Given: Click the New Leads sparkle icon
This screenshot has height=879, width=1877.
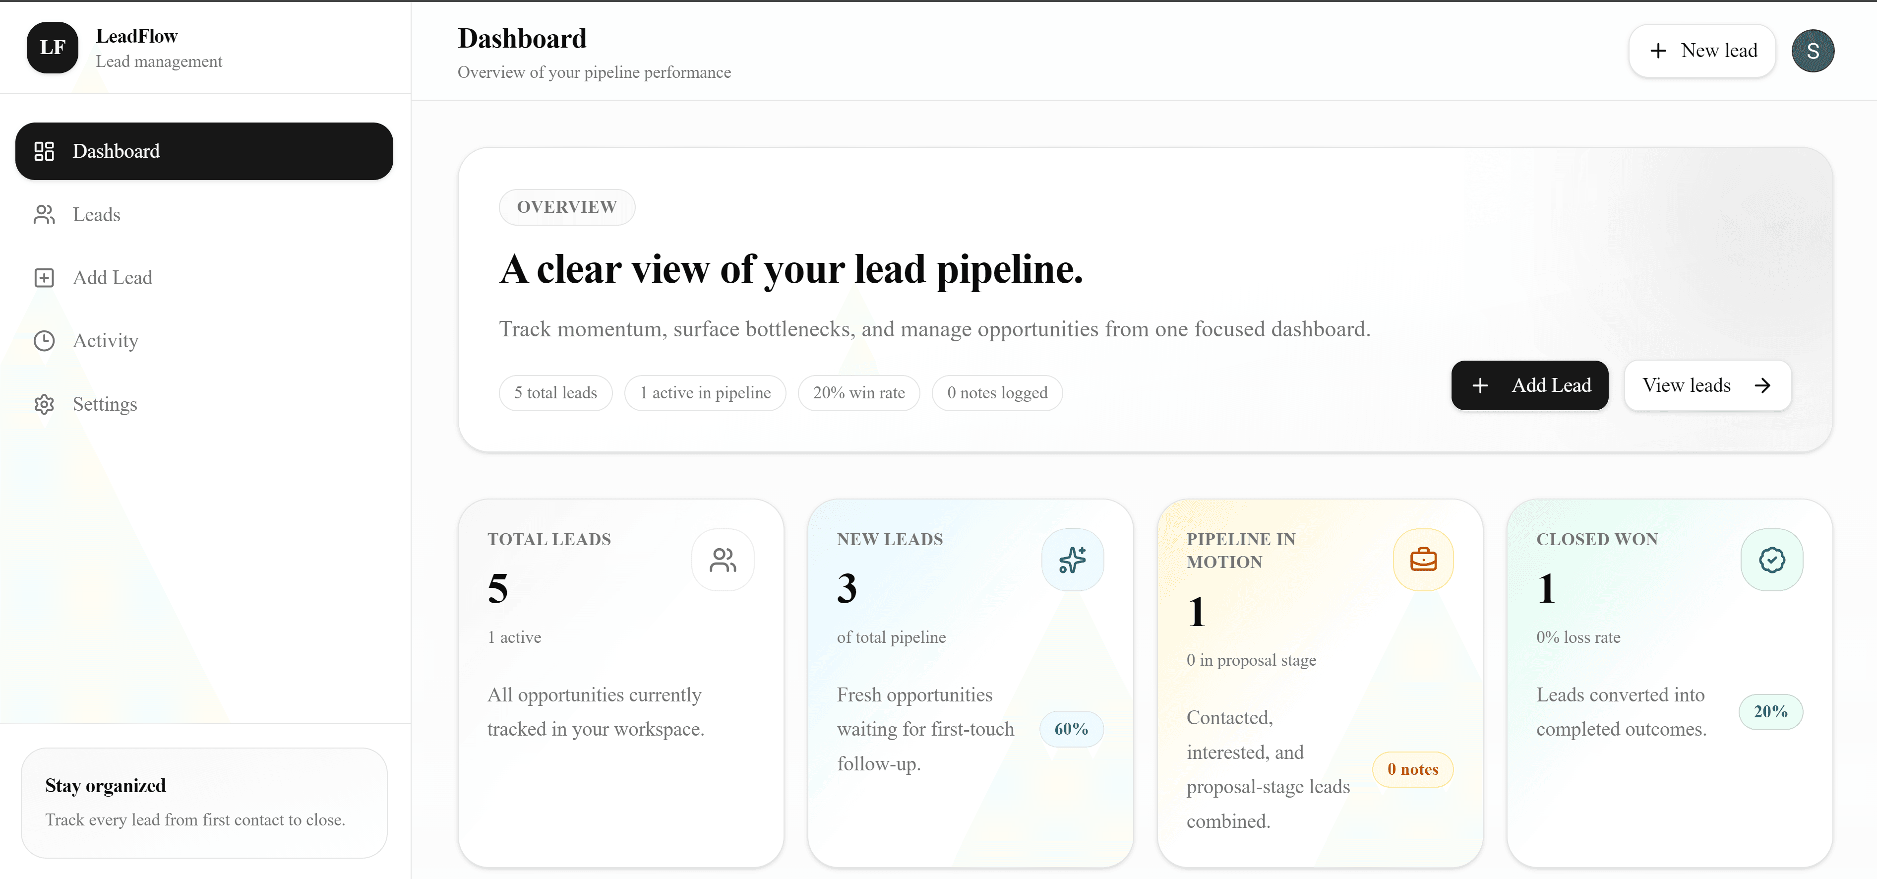Looking at the screenshot, I should [1073, 560].
